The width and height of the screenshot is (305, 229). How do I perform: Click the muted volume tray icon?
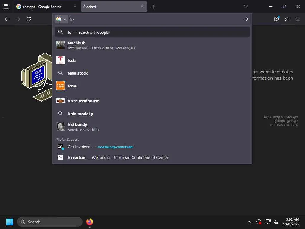coord(276,222)
